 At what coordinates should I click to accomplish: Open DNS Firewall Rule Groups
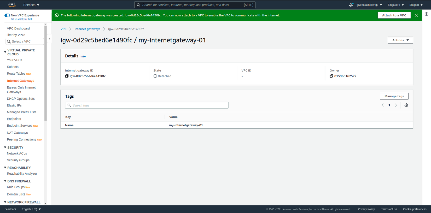pos(16,187)
